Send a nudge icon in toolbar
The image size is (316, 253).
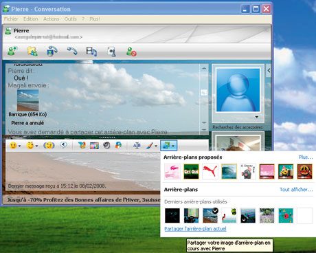pyautogui.click(x=49, y=145)
